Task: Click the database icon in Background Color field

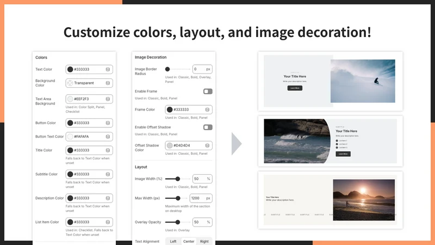Action: pos(108,83)
